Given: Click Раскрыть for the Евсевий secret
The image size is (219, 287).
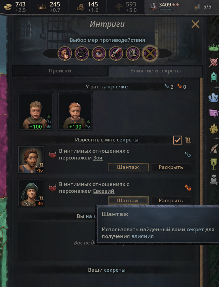Looking at the screenshot, I should 171,201.
